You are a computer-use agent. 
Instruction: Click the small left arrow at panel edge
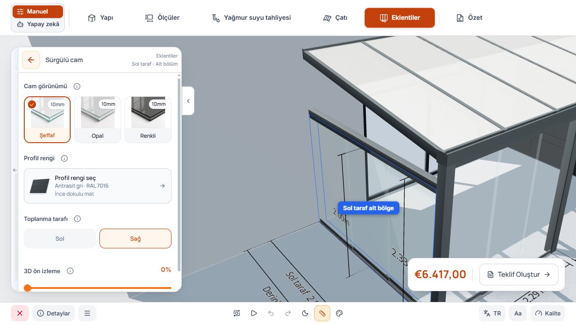pyautogui.click(x=15, y=170)
